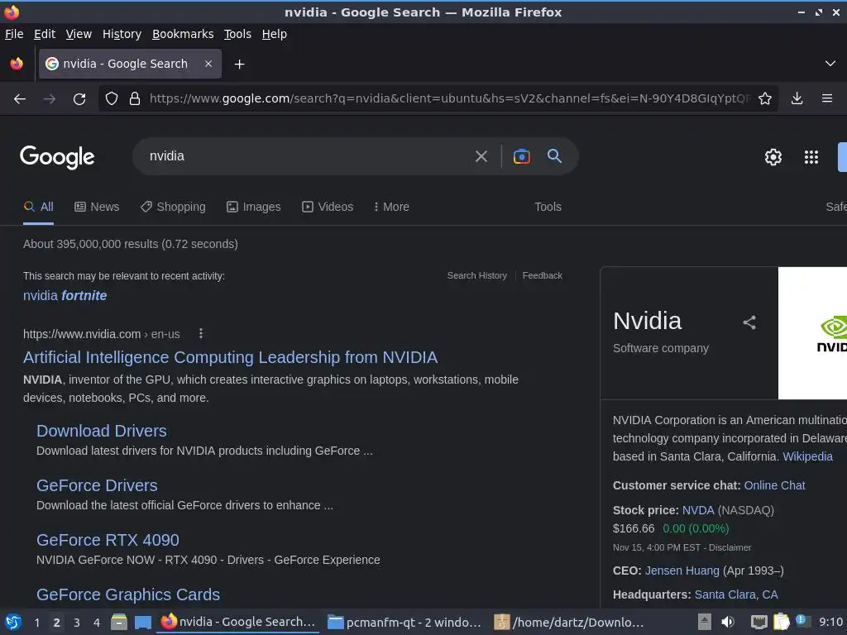Open Google quick settings gear
Screen dimensions: 847x635
tap(773, 157)
